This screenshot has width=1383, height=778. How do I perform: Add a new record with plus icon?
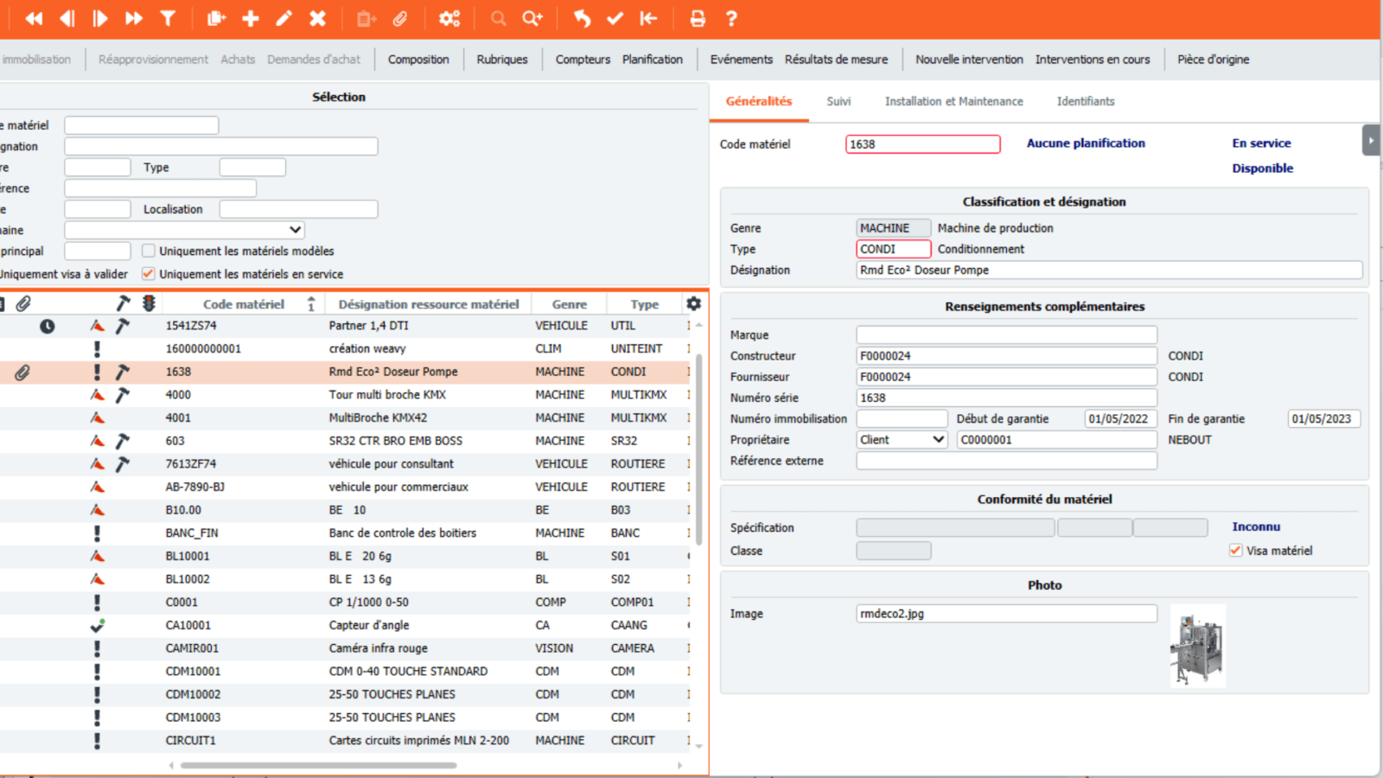(x=251, y=18)
